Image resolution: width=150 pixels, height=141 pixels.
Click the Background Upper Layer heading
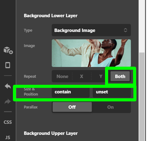tap(51, 133)
